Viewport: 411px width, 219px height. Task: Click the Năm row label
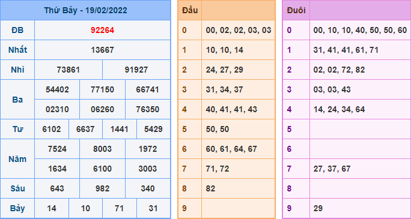coord(17,159)
